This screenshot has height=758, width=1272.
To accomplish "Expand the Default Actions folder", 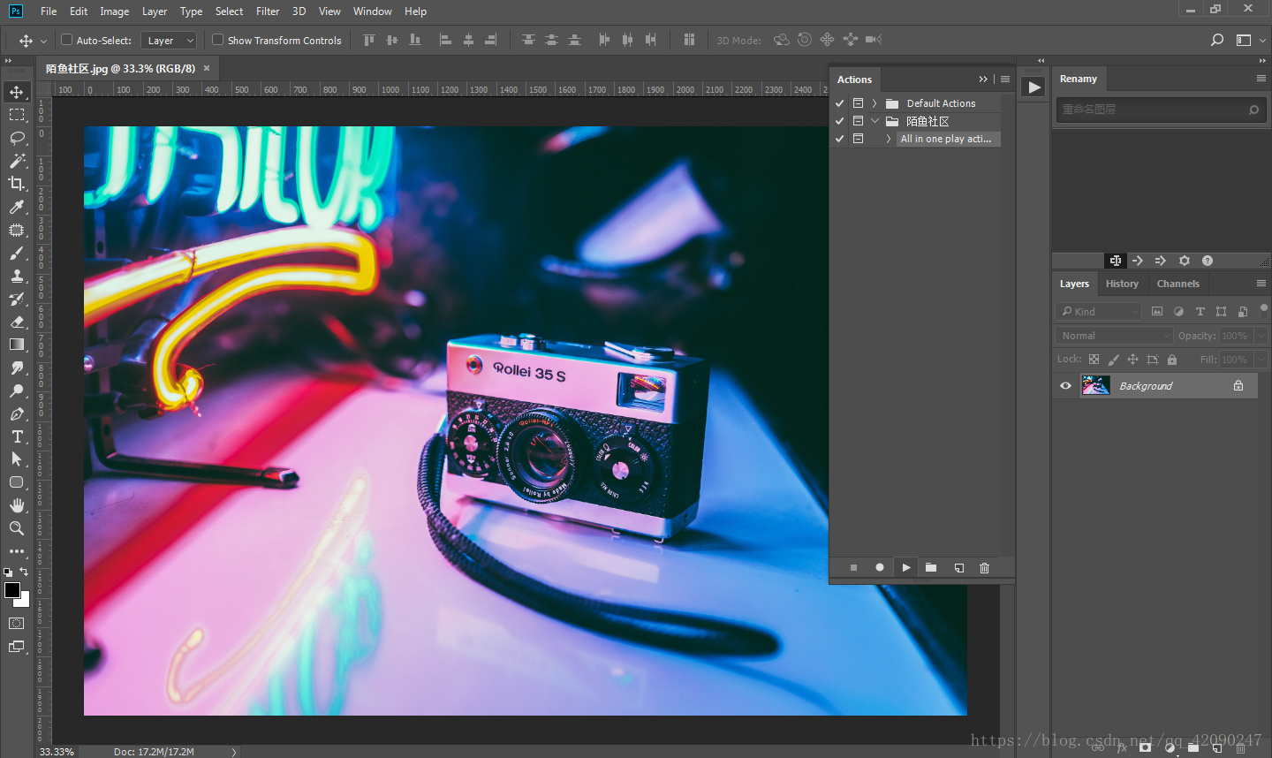I will [874, 103].
